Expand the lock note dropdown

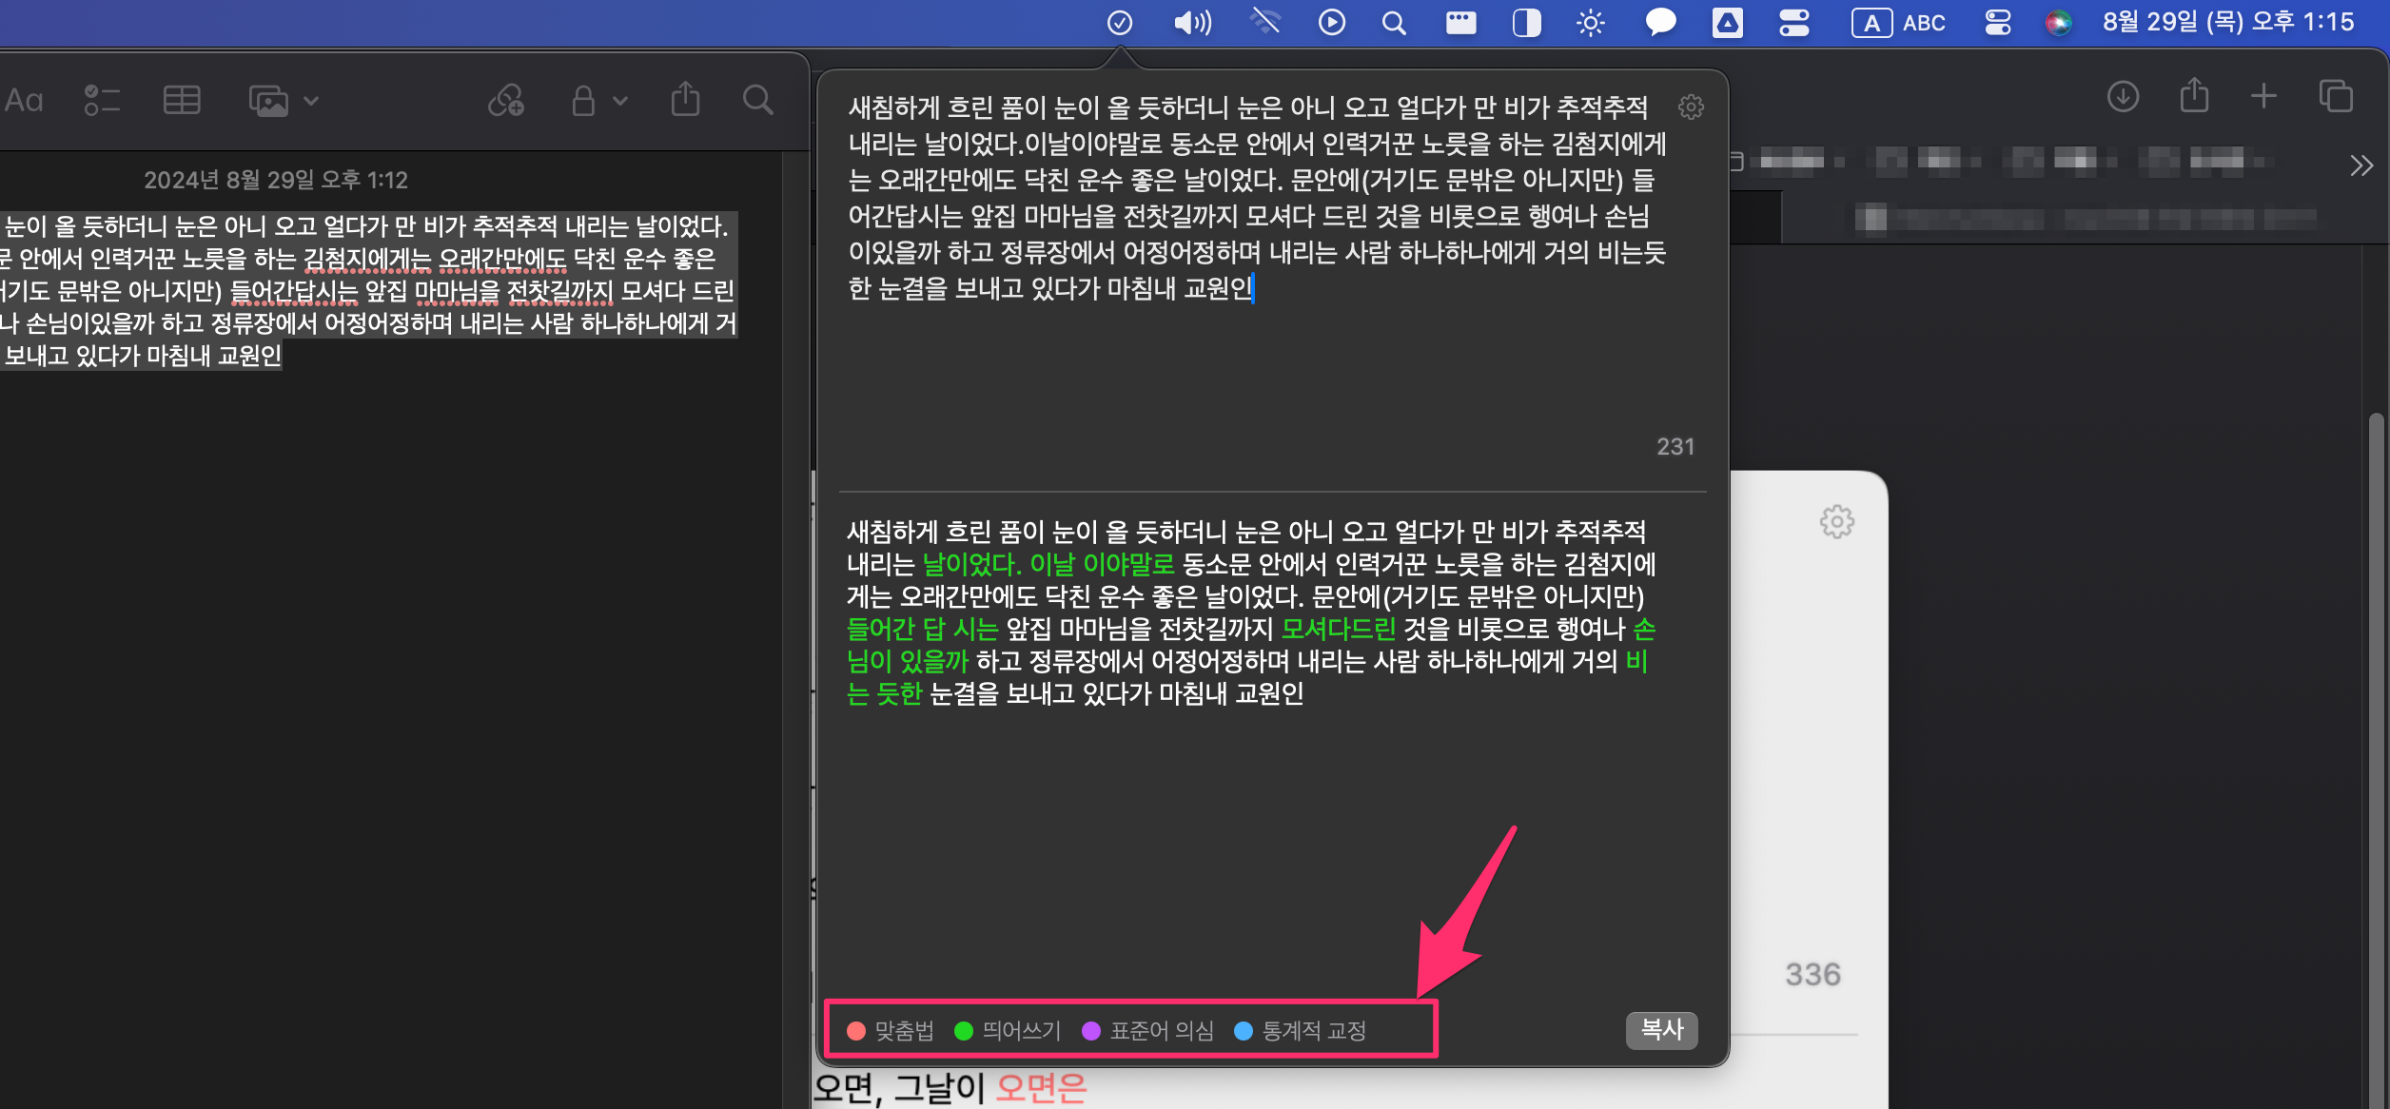pos(620,100)
